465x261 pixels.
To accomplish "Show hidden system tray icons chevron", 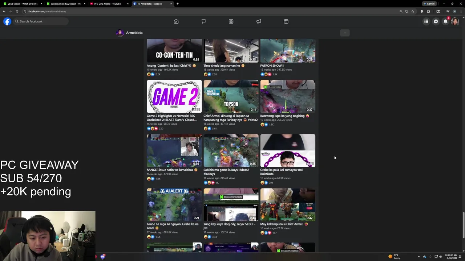I will pos(418,257).
